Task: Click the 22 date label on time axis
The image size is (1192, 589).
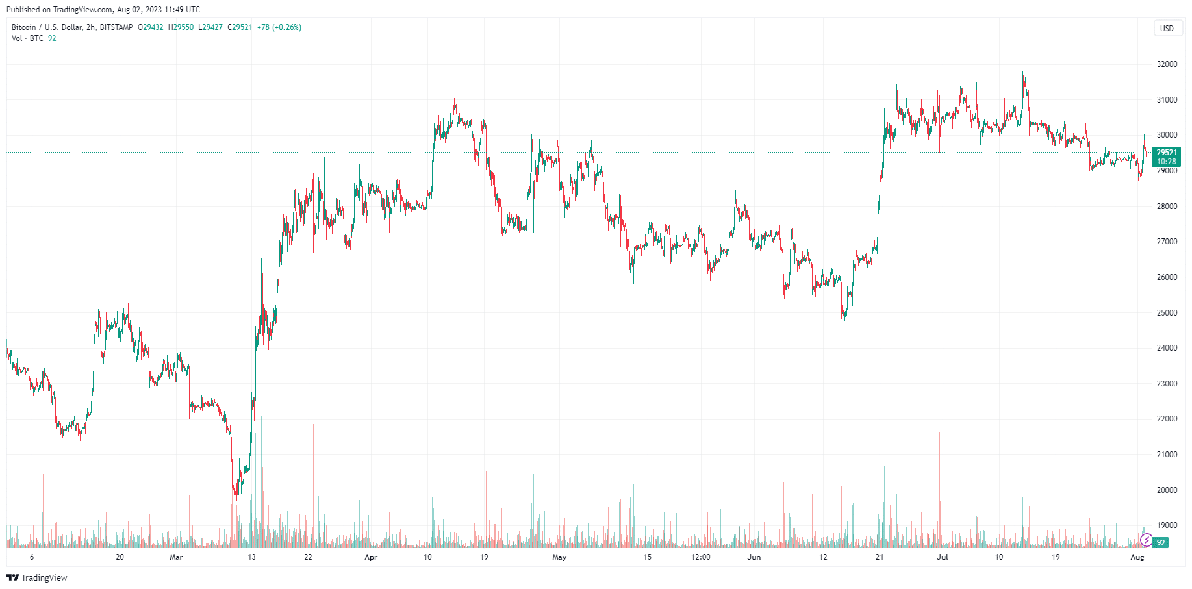Action: pos(308,557)
